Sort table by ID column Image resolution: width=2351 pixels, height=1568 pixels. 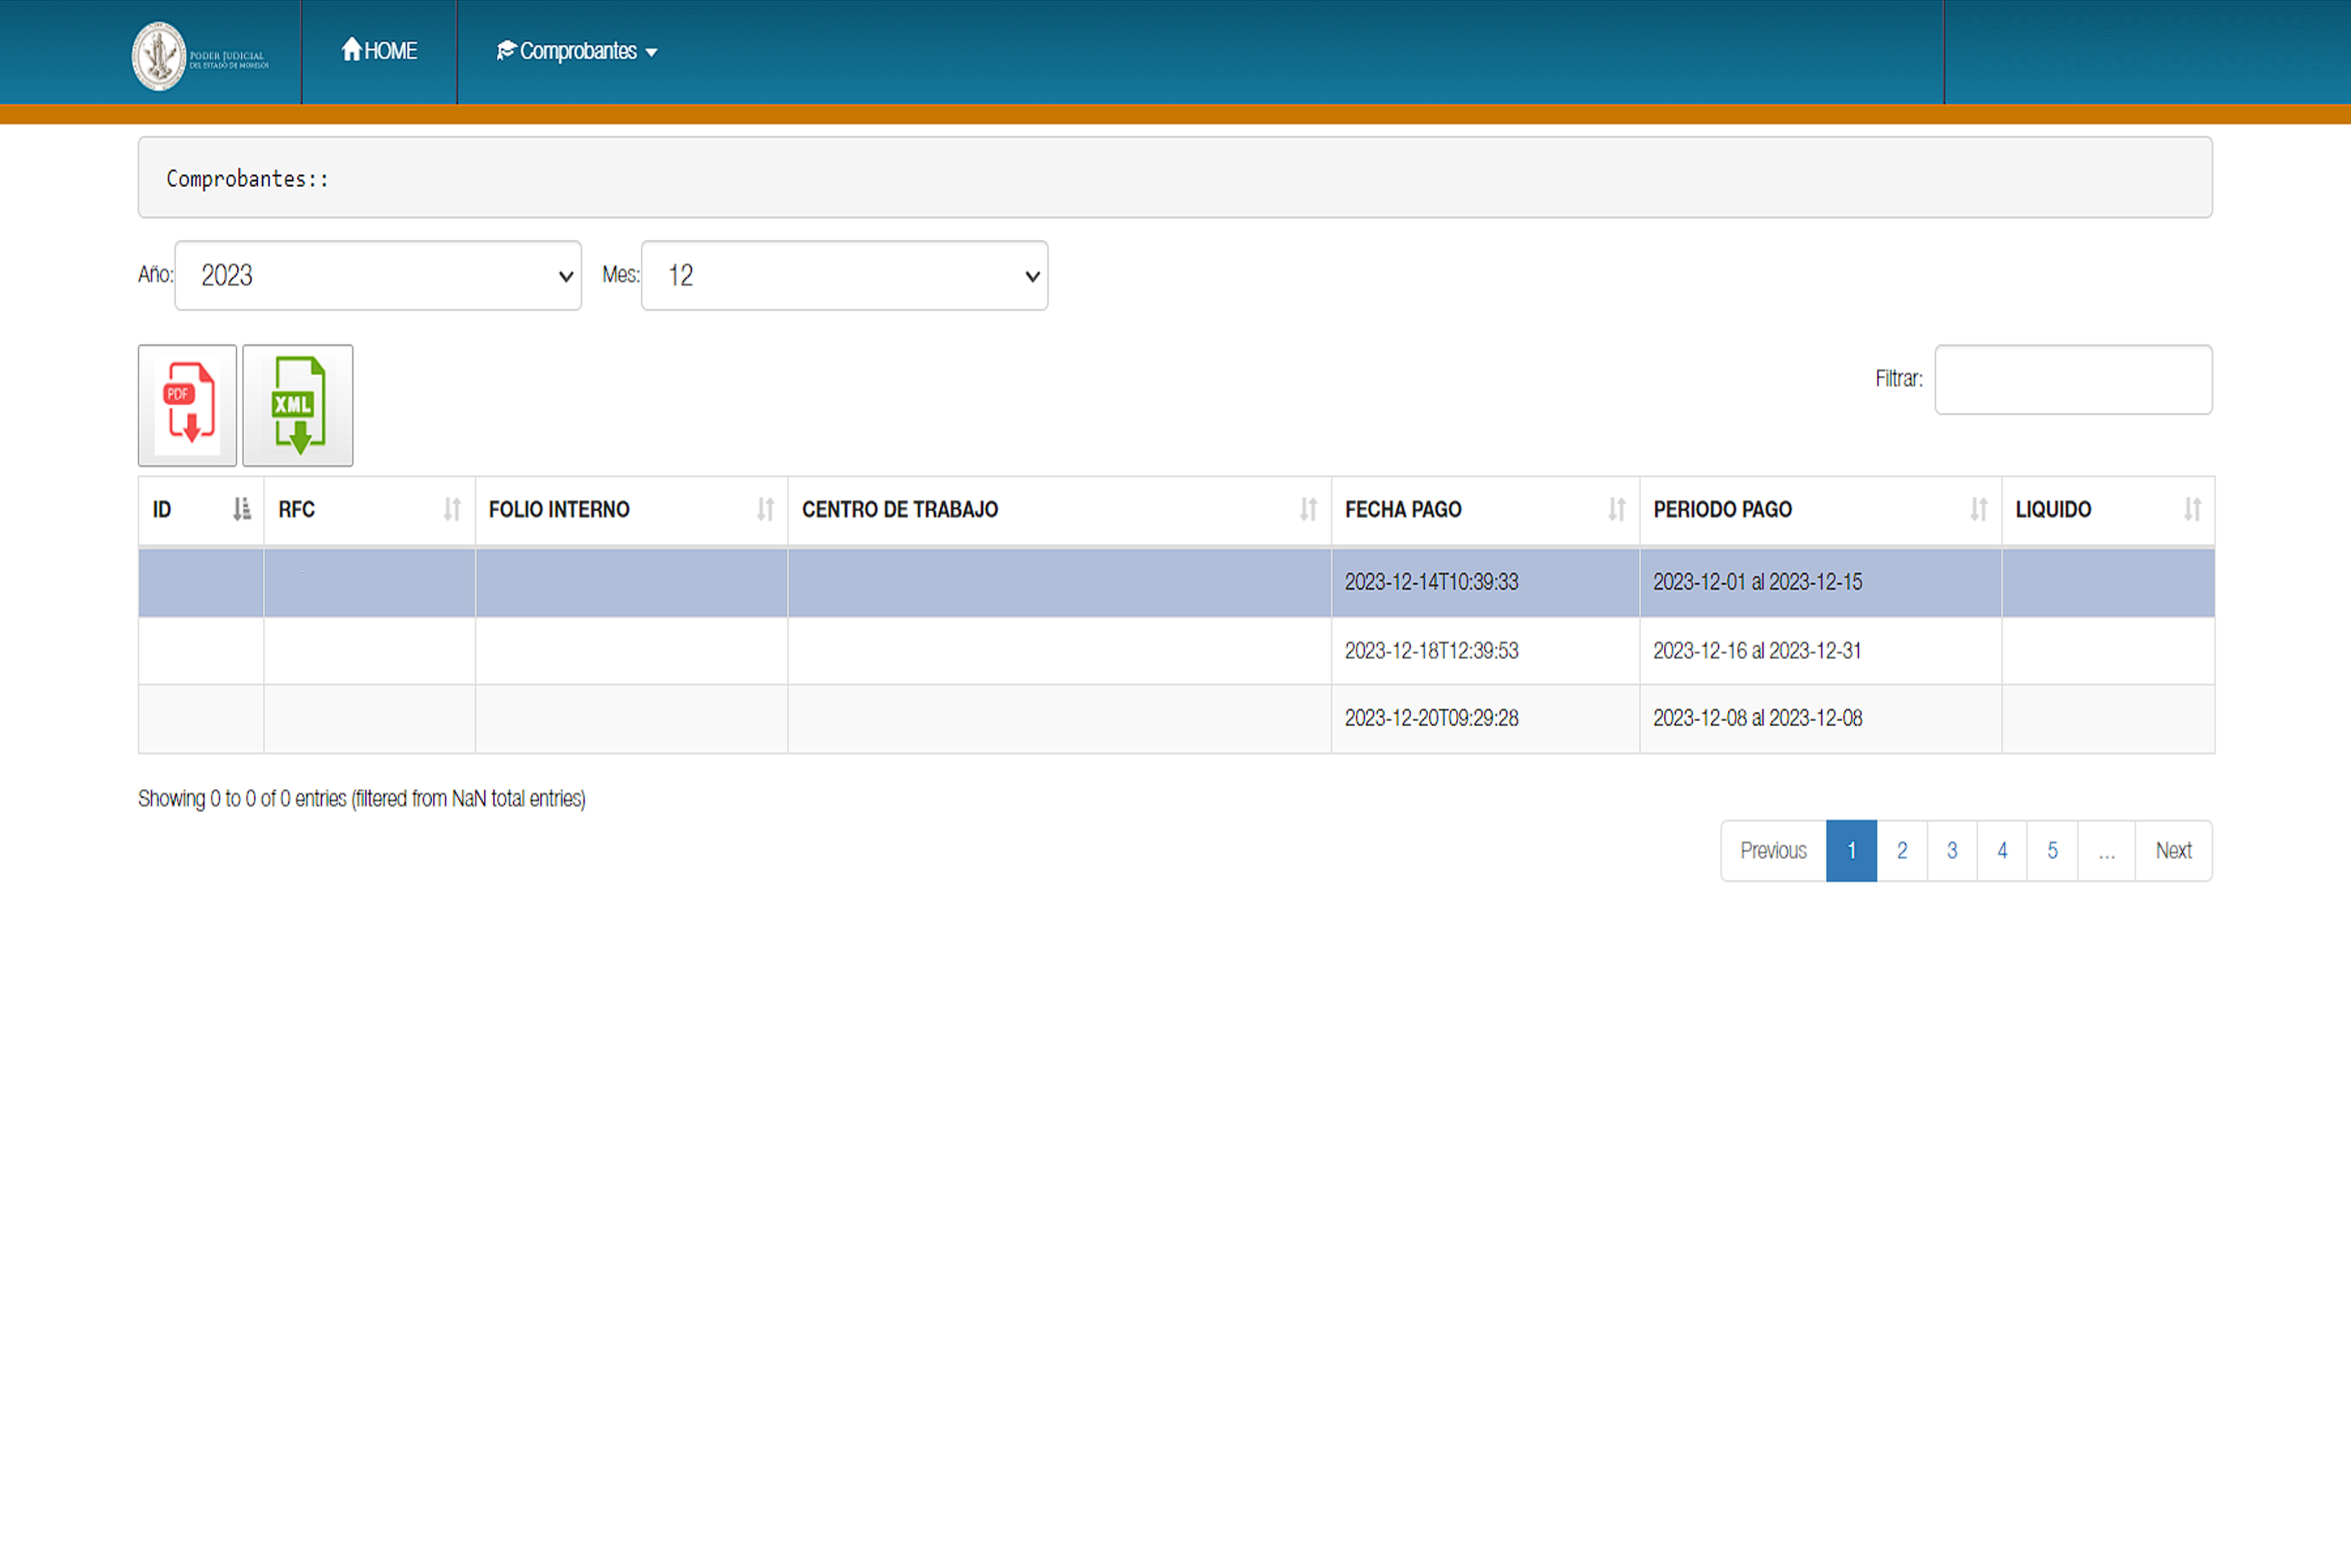click(200, 510)
